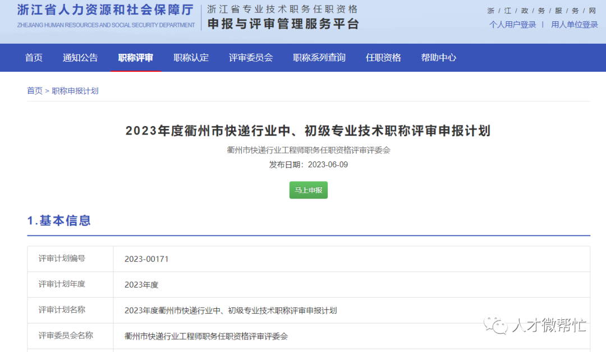Open the 评审委员会 menu item

251,57
